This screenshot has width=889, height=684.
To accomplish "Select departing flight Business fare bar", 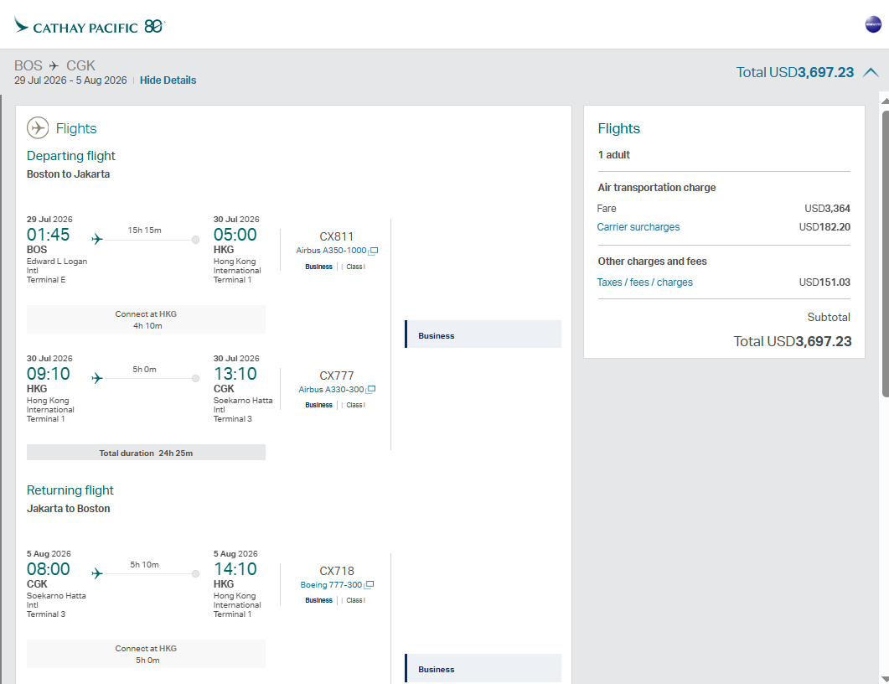I will click(483, 334).
